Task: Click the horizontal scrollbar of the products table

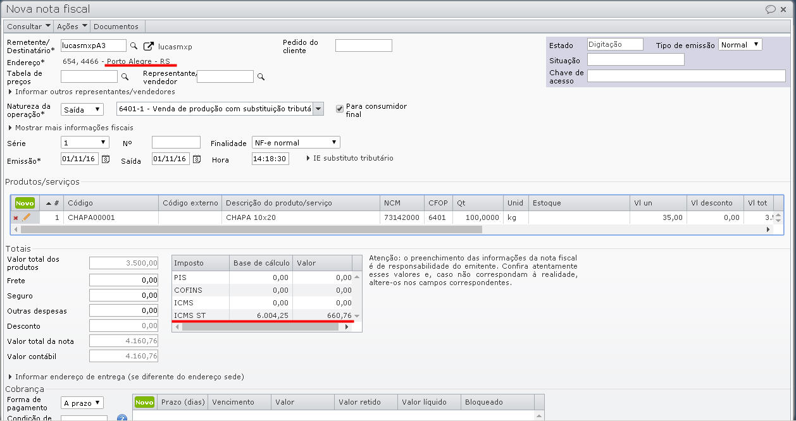Action: 253,229
